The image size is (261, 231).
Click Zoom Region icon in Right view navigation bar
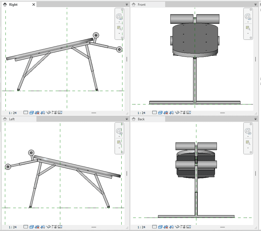click(119, 28)
